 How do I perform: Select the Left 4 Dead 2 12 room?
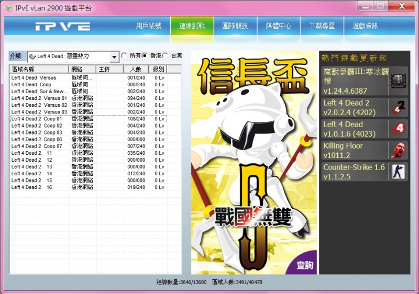coord(89,160)
